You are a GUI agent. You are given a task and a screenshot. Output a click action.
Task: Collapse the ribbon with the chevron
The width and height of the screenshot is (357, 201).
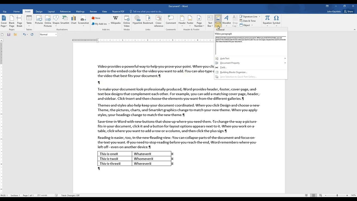pos(354,29)
